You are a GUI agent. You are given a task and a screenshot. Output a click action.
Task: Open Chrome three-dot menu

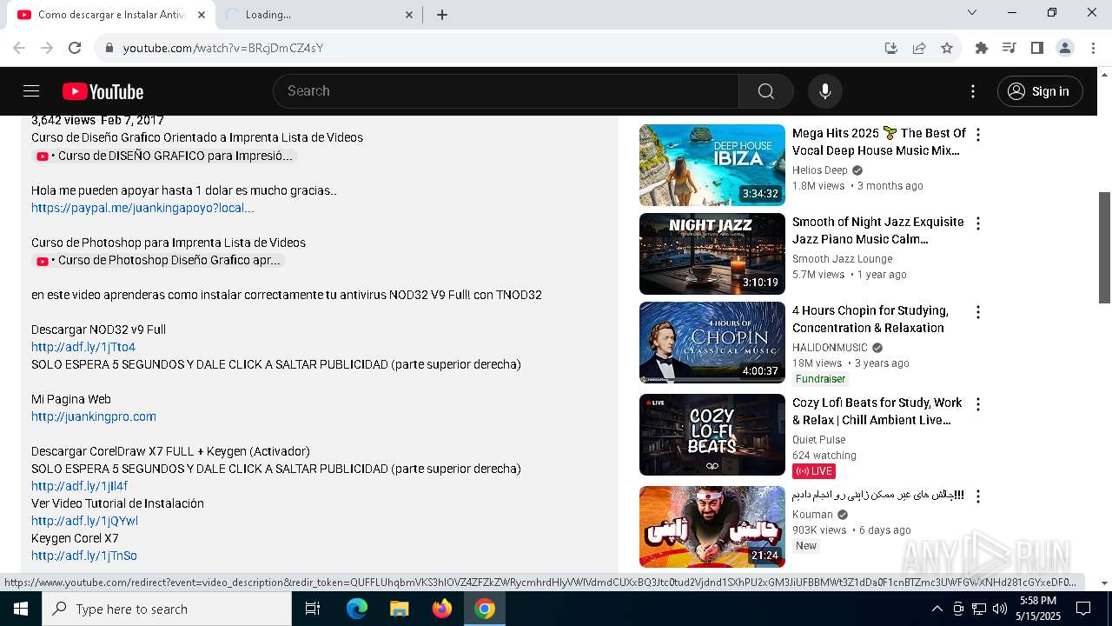(x=1093, y=48)
